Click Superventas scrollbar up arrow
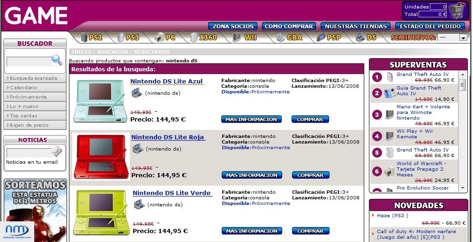The height and width of the screenshot is (242, 473). (463, 74)
